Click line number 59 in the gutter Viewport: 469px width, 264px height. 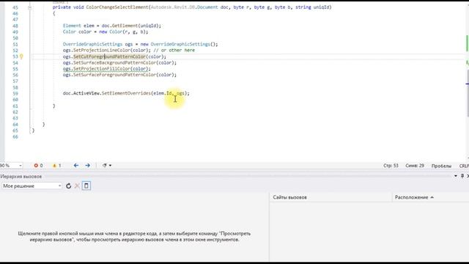(15, 93)
